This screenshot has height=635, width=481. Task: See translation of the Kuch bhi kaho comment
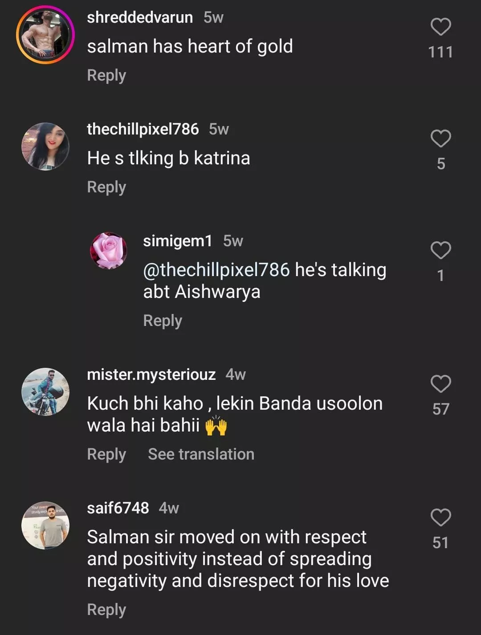[x=201, y=454]
